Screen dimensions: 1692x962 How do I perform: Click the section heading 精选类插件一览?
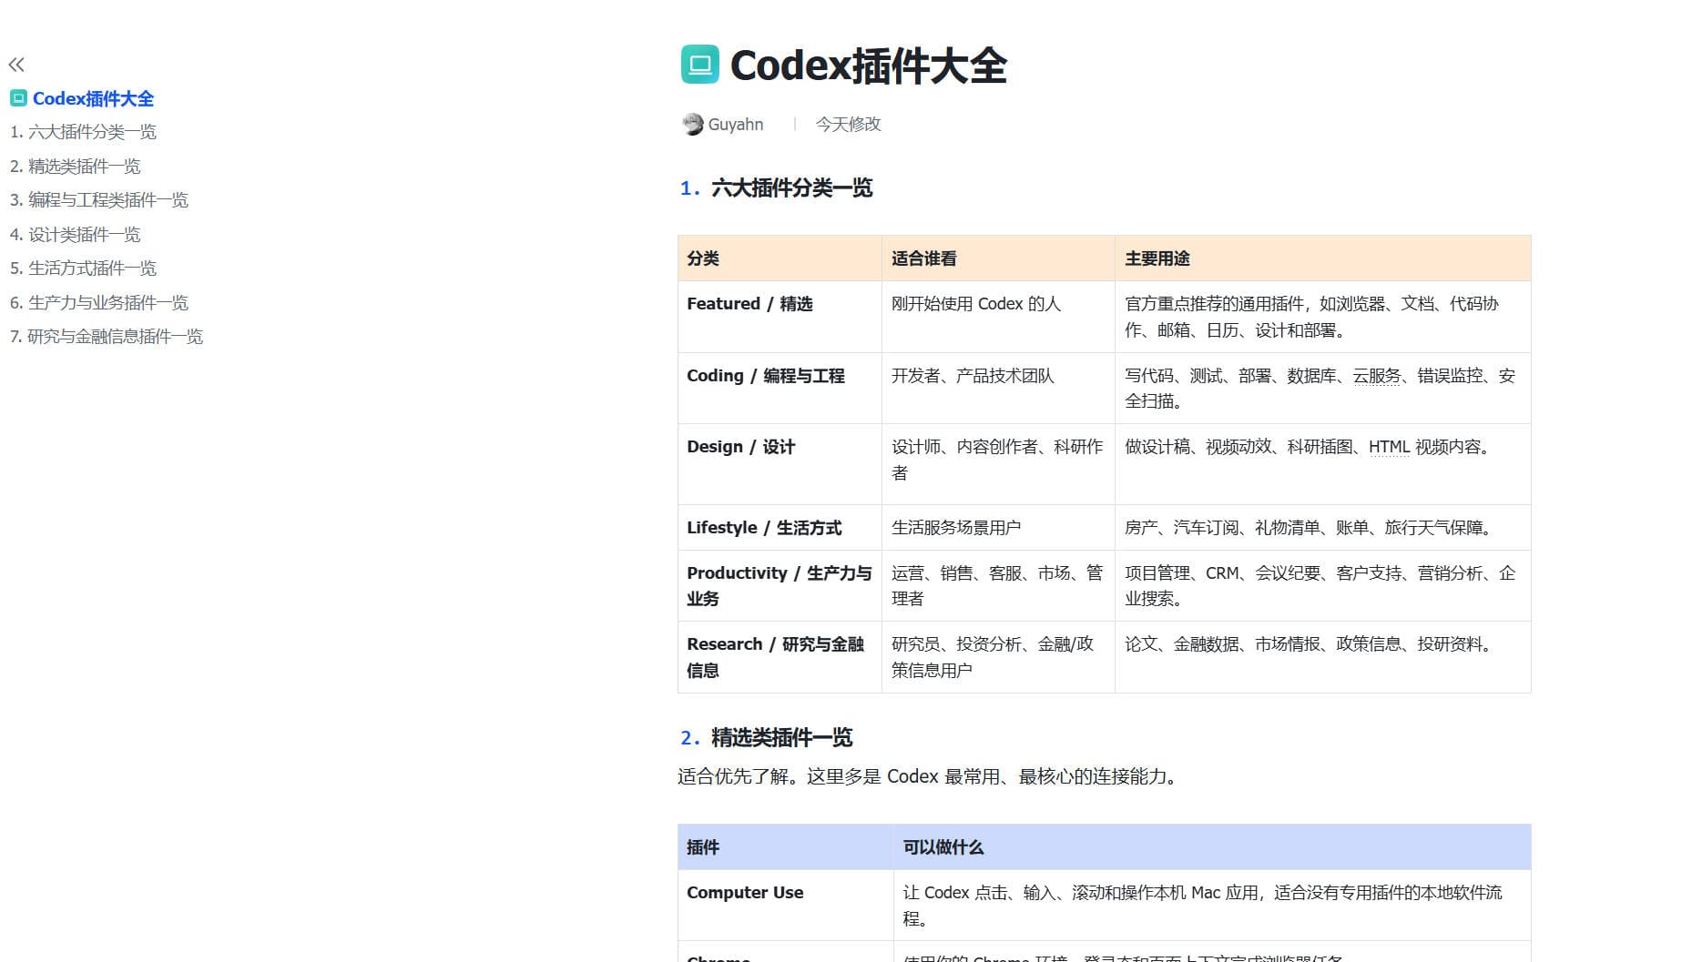click(x=781, y=737)
